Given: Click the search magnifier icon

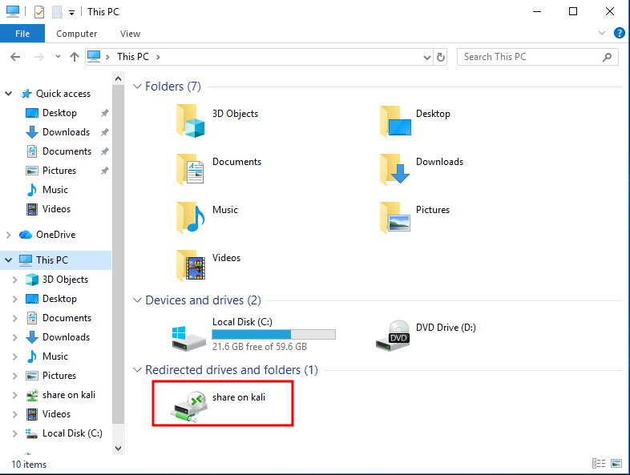Looking at the screenshot, I should point(607,57).
